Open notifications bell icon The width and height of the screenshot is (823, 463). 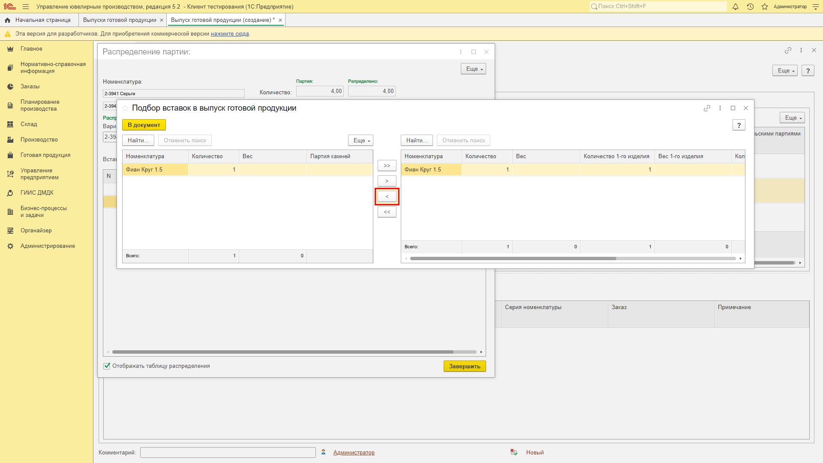click(x=736, y=7)
